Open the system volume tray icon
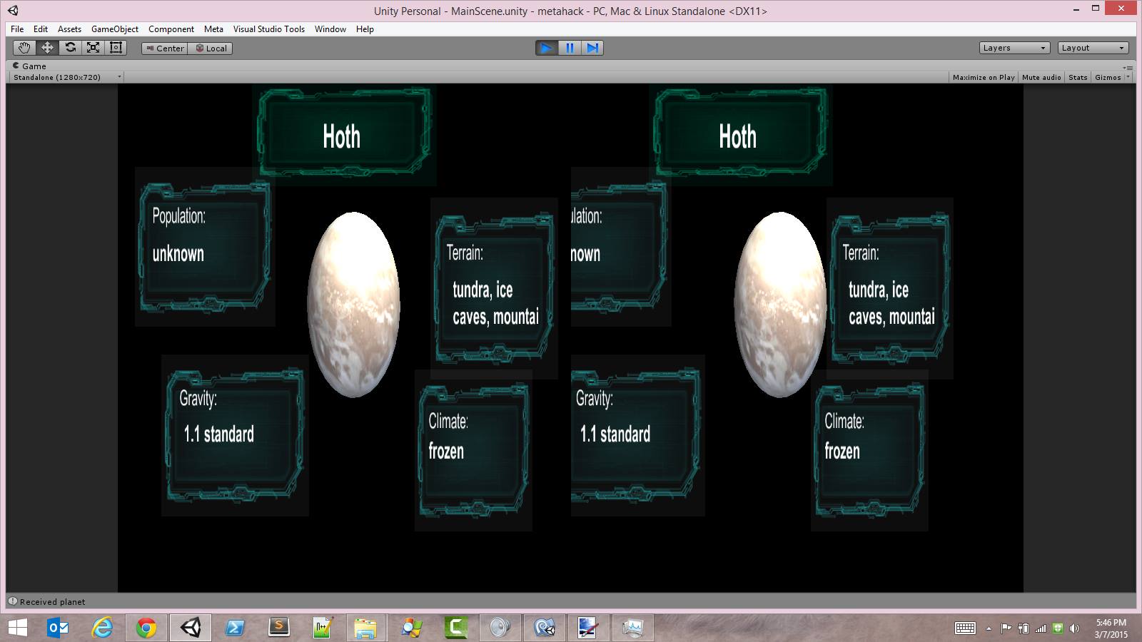Screen dimensions: 1142x642 click(1075, 628)
